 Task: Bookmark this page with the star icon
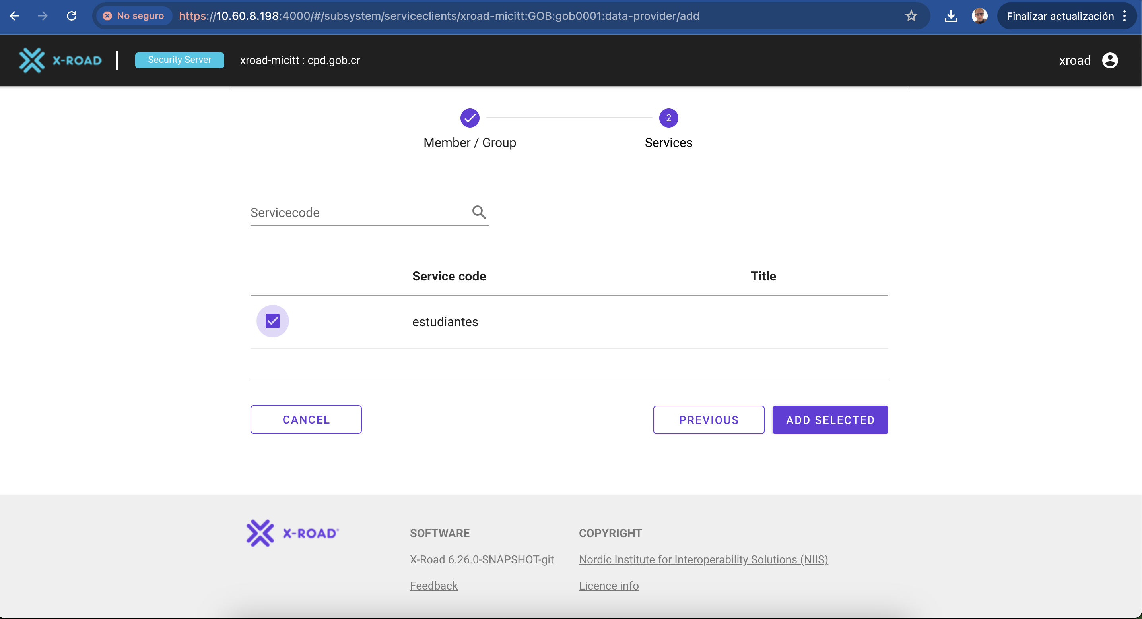tap(911, 16)
